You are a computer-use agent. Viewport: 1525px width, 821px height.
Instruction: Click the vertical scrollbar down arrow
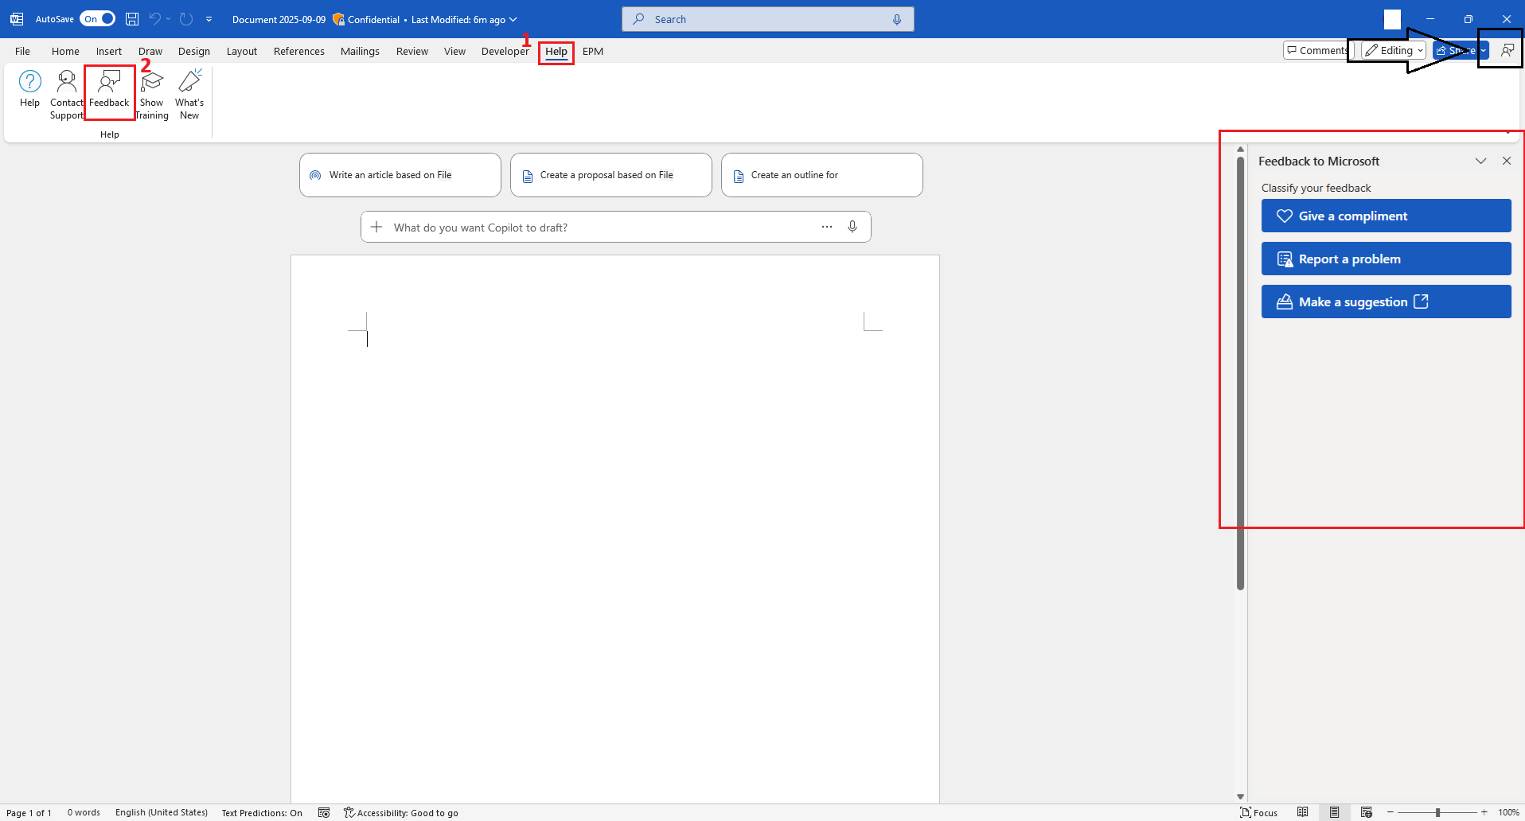pos(1240,796)
